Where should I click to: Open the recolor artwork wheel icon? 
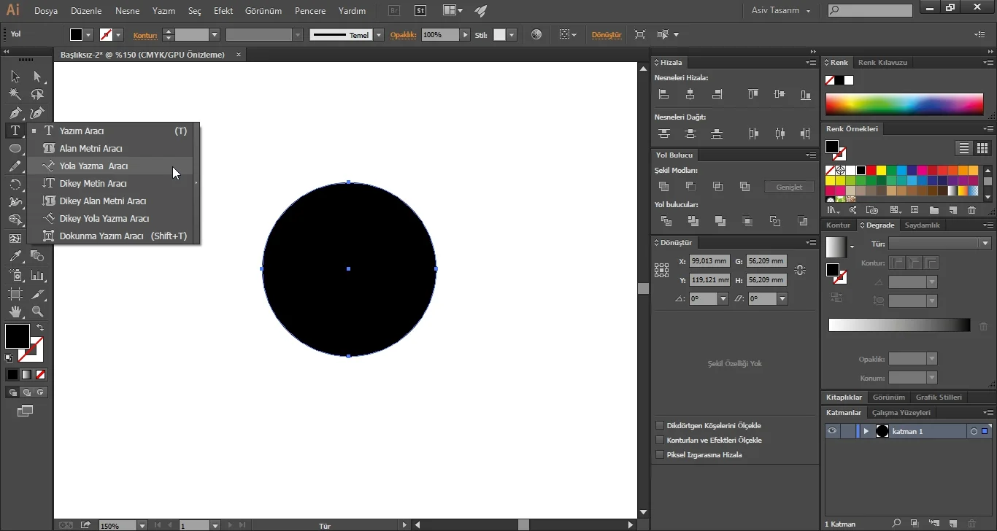pos(536,34)
